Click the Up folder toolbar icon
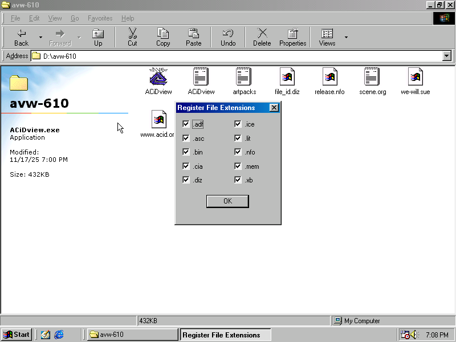 98,37
